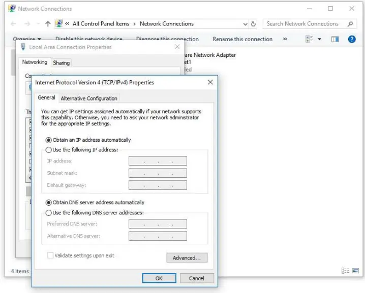Viewport: 365px width, 293px height.
Task: Close Local Area Connection Properties dialog
Action: pyautogui.click(x=177, y=47)
